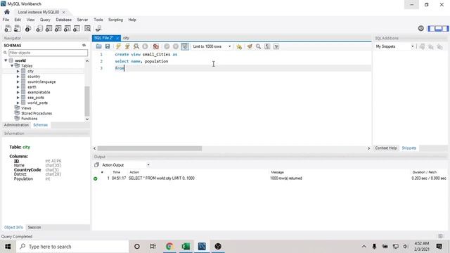Image resolution: width=450 pixels, height=253 pixels.
Task: Close the SQL File 2 tab
Action: (117, 38)
